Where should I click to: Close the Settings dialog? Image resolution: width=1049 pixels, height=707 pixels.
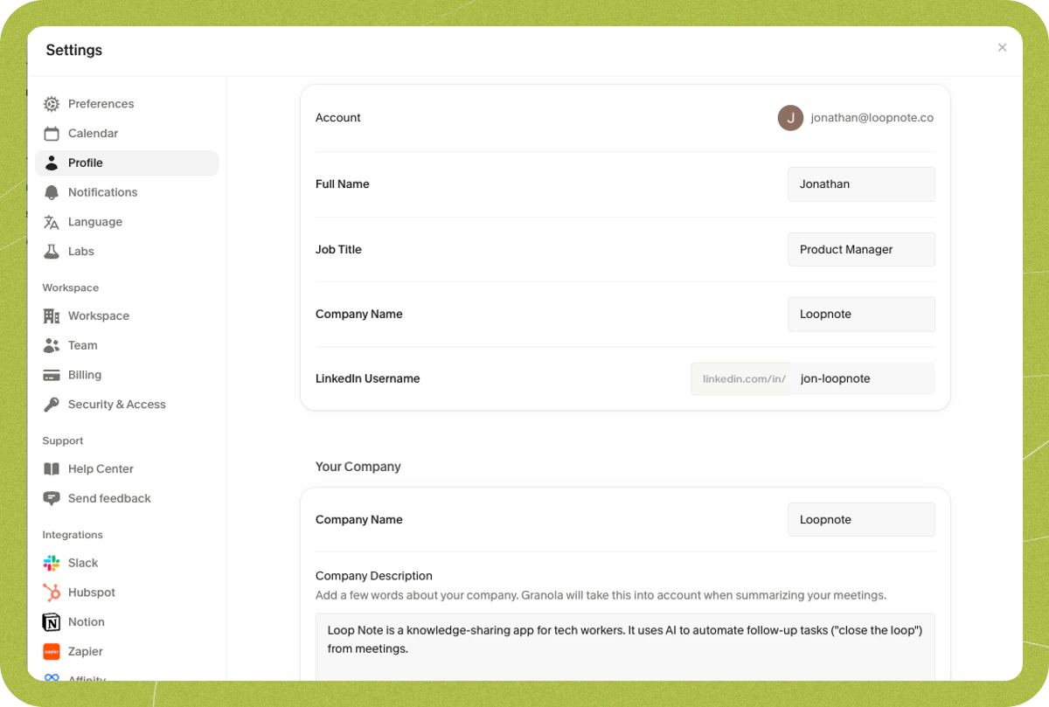point(1002,48)
